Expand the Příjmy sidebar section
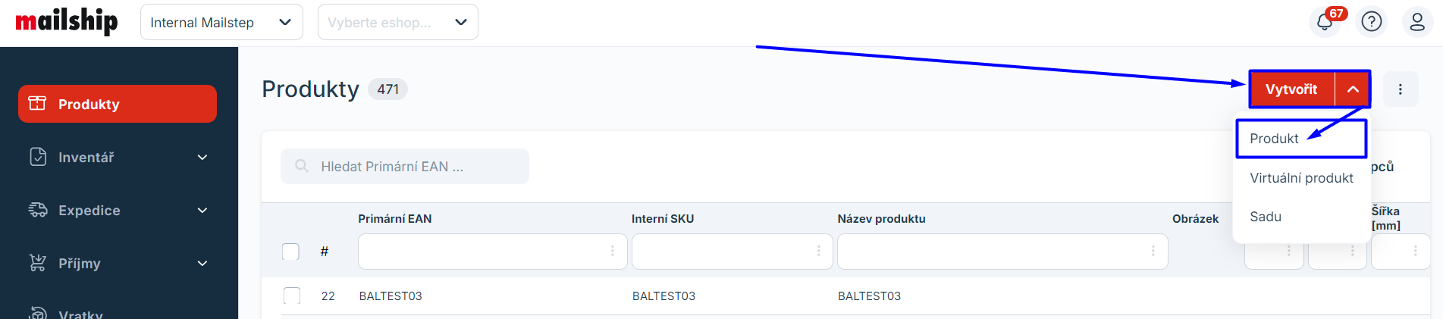The height and width of the screenshot is (319, 1443). tap(202, 264)
